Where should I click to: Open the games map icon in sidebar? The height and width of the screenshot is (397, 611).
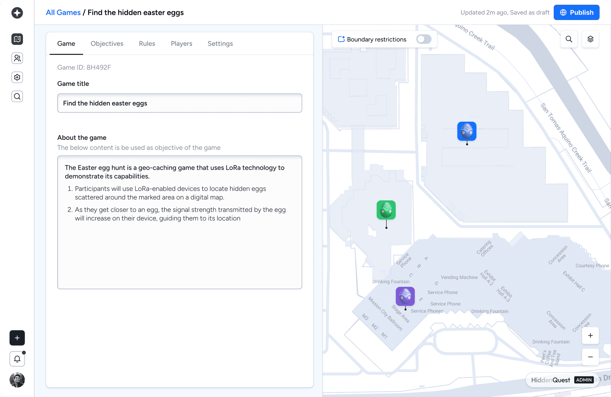coord(17,39)
